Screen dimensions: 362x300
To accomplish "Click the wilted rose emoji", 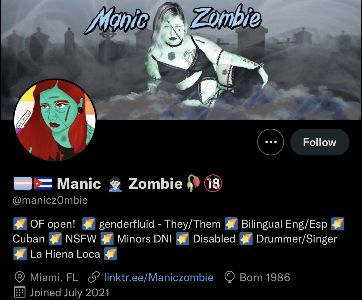I will pos(193,183).
